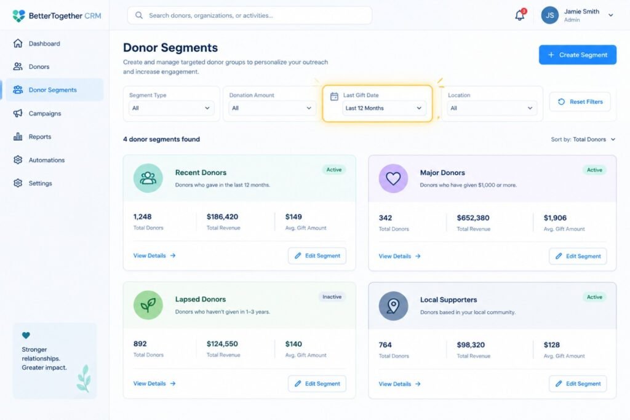Click the Settings gear icon
The width and height of the screenshot is (630, 420).
click(x=18, y=183)
